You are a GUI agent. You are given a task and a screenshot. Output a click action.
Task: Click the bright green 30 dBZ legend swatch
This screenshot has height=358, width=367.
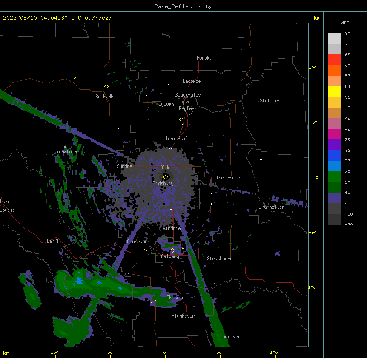[335, 177]
